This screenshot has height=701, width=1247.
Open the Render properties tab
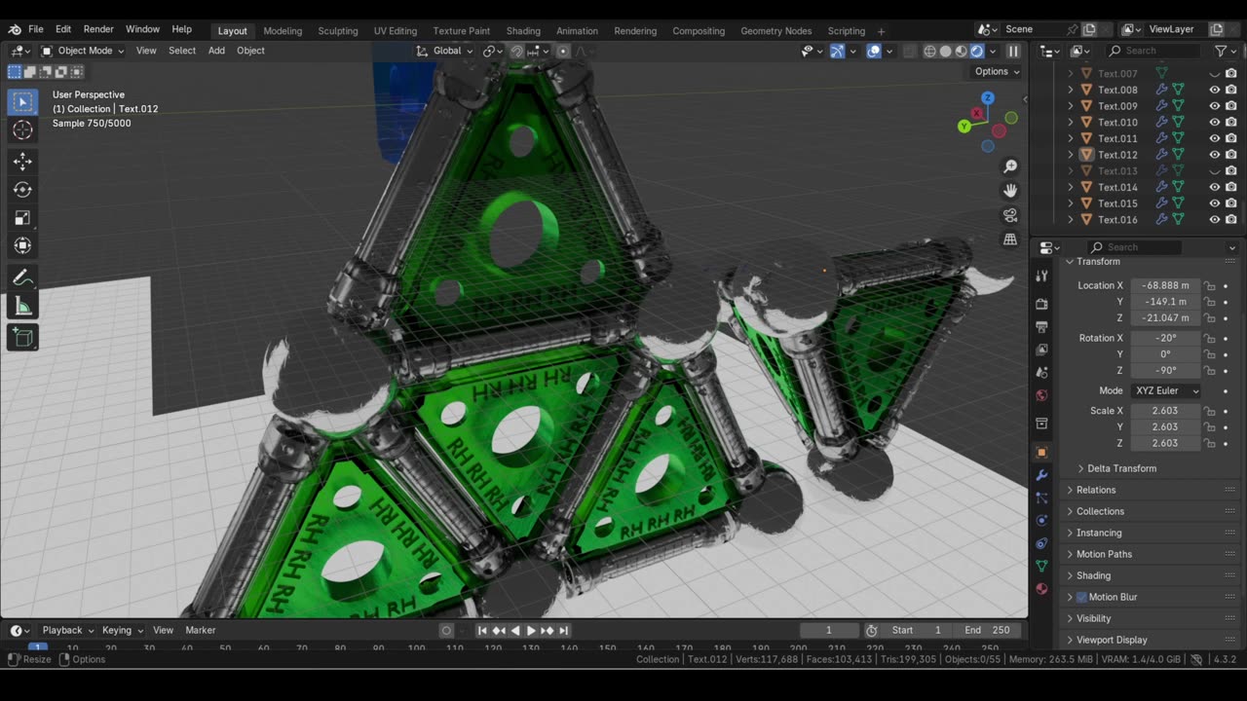(x=1041, y=304)
